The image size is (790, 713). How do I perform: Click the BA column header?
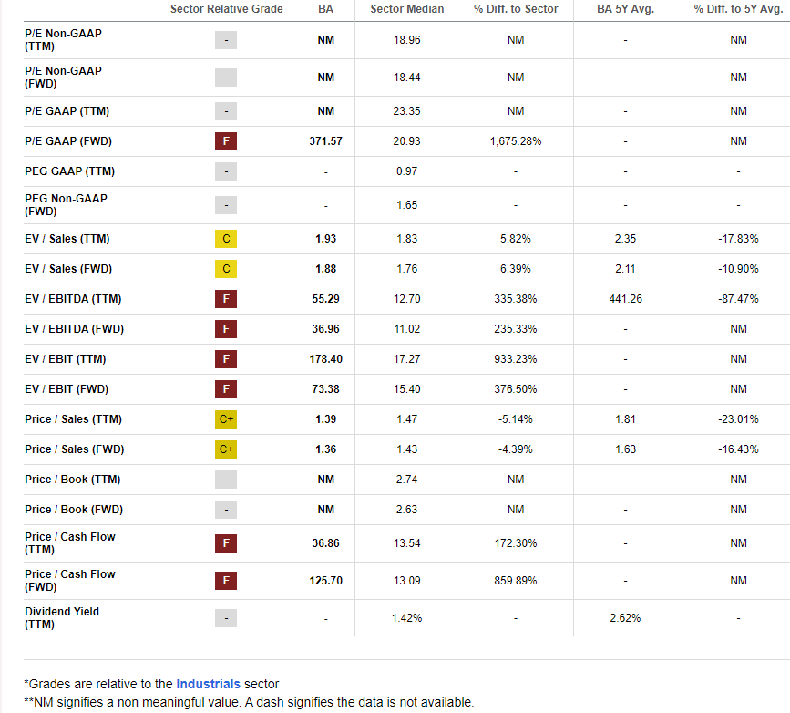325,9
